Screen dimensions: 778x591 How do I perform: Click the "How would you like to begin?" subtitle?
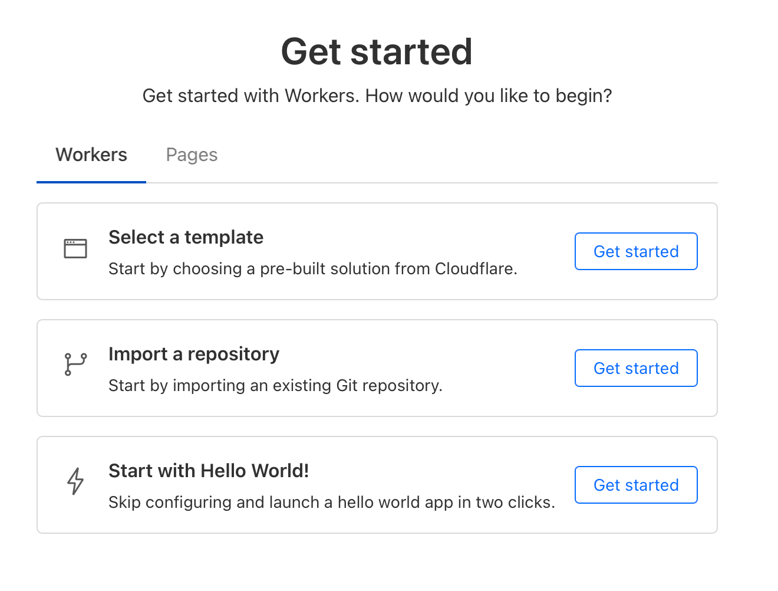coord(377,96)
